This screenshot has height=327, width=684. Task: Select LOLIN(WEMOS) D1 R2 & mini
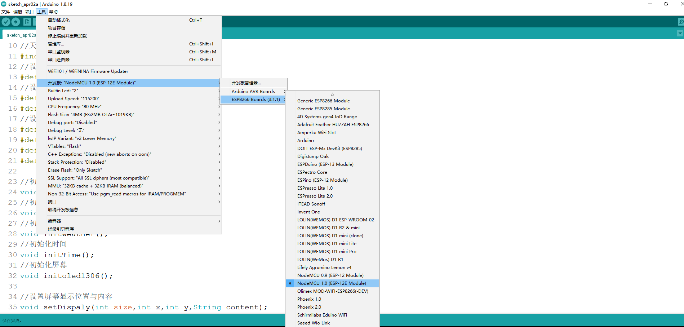pyautogui.click(x=332, y=228)
